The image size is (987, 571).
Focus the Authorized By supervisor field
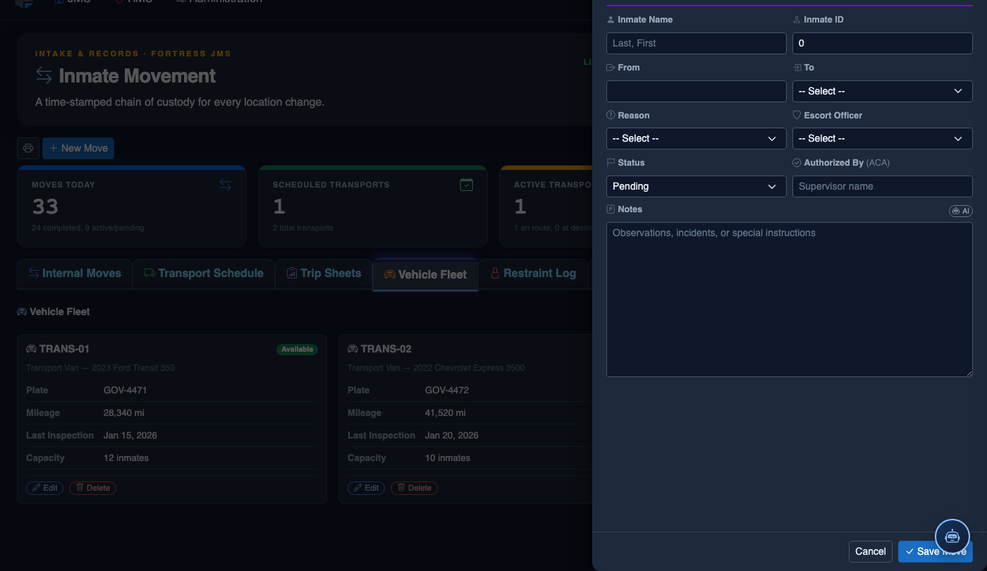pyautogui.click(x=883, y=186)
